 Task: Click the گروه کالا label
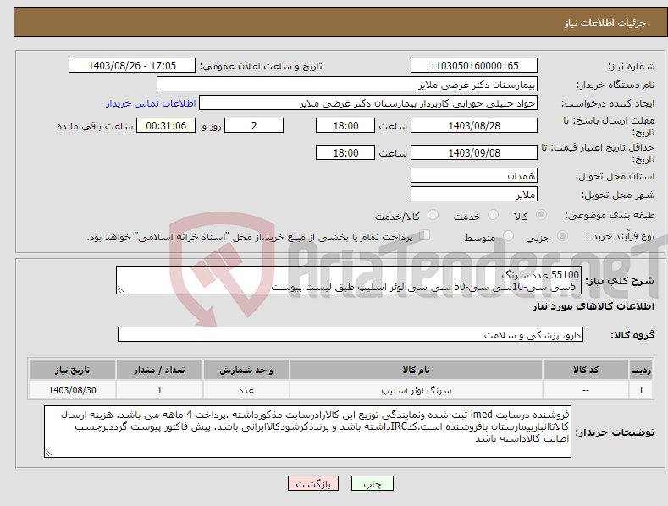pyautogui.click(x=632, y=335)
